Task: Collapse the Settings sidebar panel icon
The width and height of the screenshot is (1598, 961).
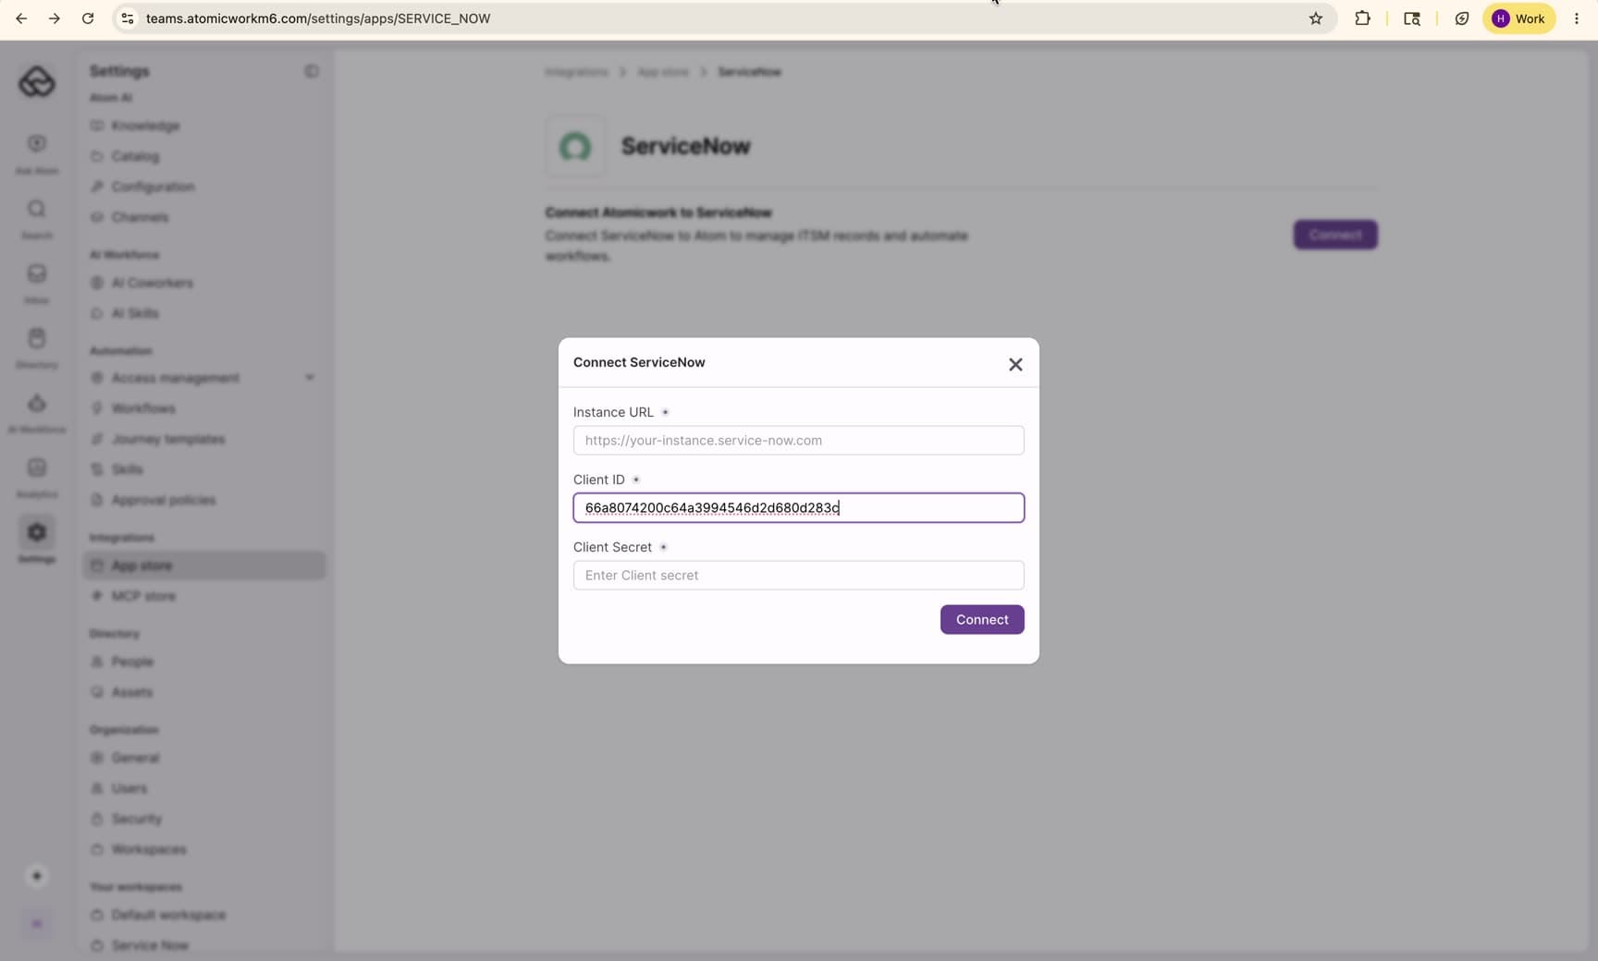Action: tap(312, 71)
